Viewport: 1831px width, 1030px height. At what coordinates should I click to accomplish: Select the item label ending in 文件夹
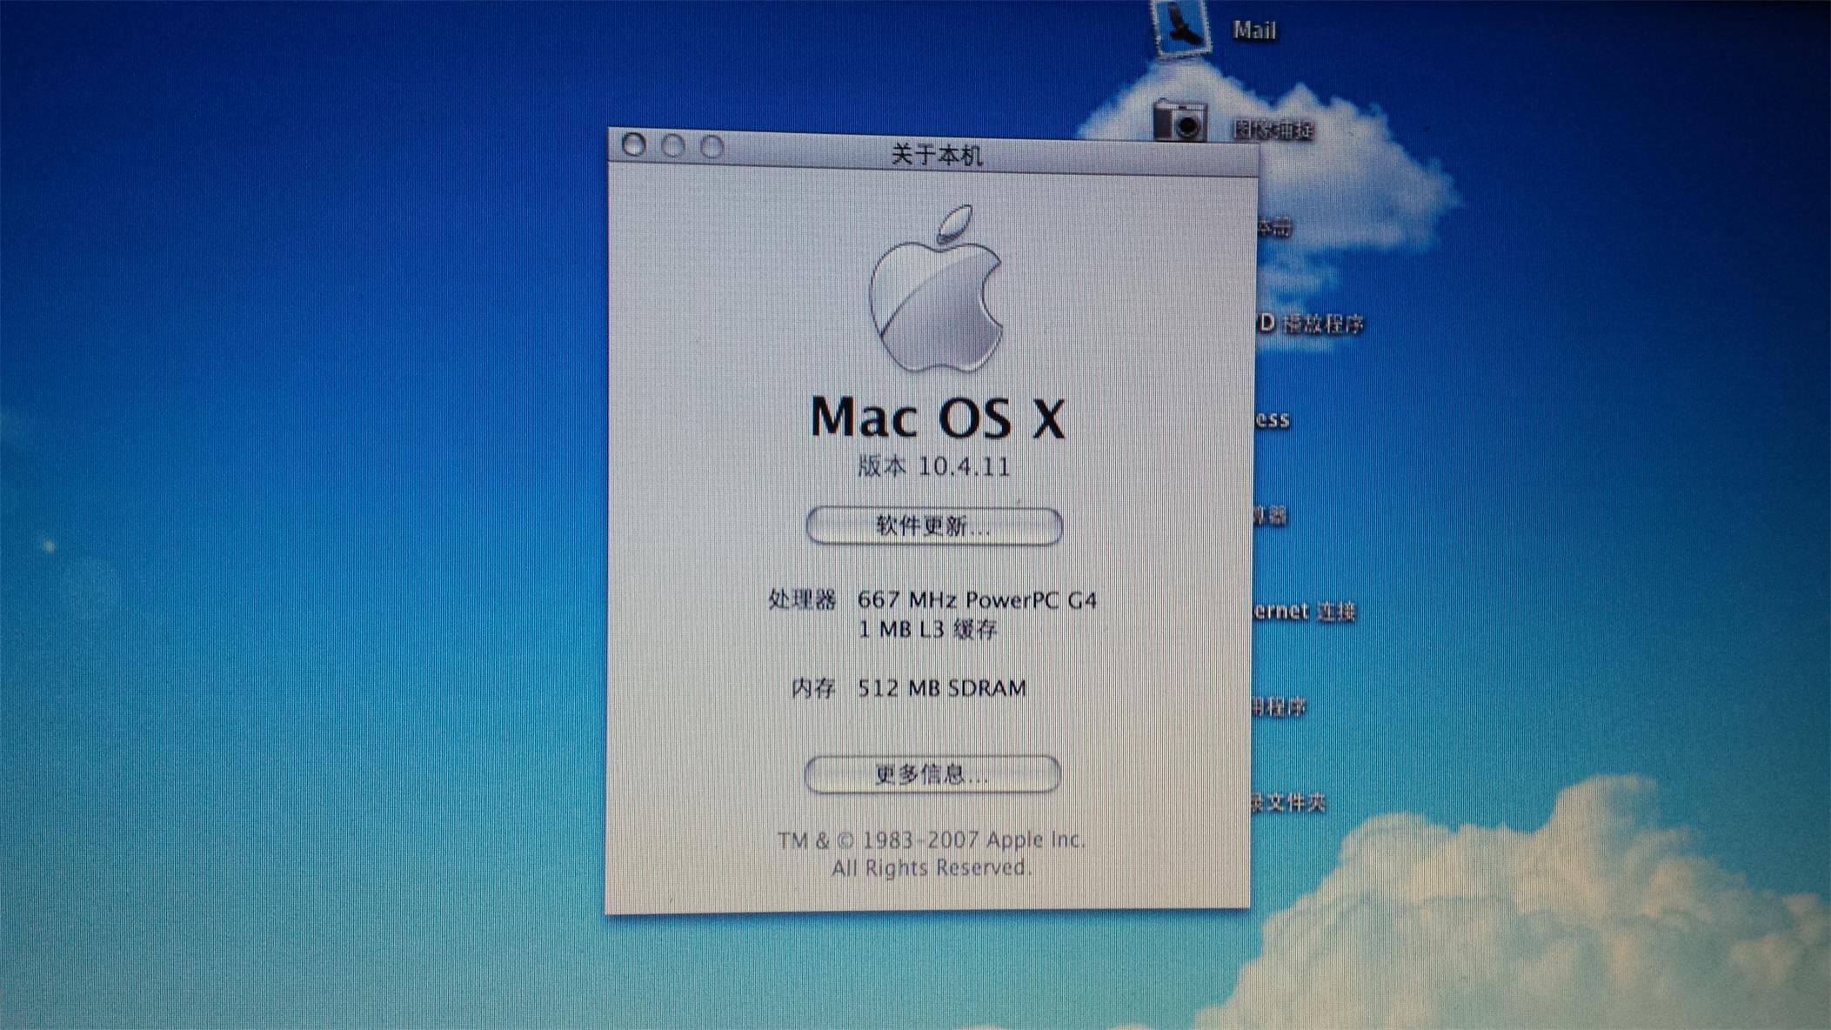coord(1289,803)
